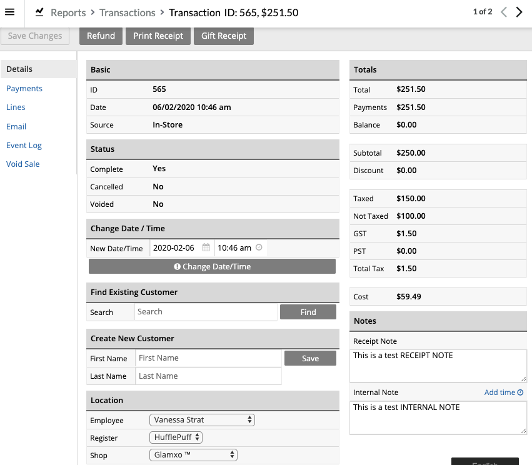Edit the Receipt Note text area
Screen dimensions: 532x465
438,366
